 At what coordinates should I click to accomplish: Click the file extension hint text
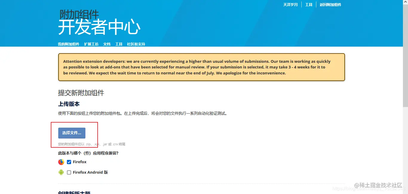pyautogui.click(x=92, y=144)
